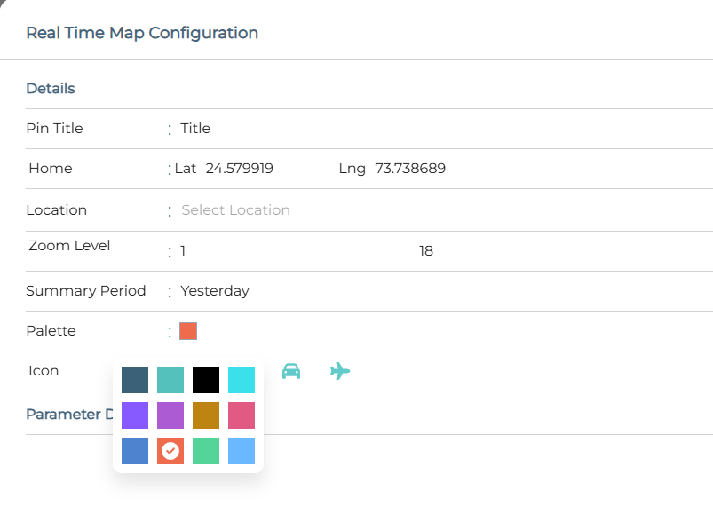Select the light sky blue swatch

(242, 451)
